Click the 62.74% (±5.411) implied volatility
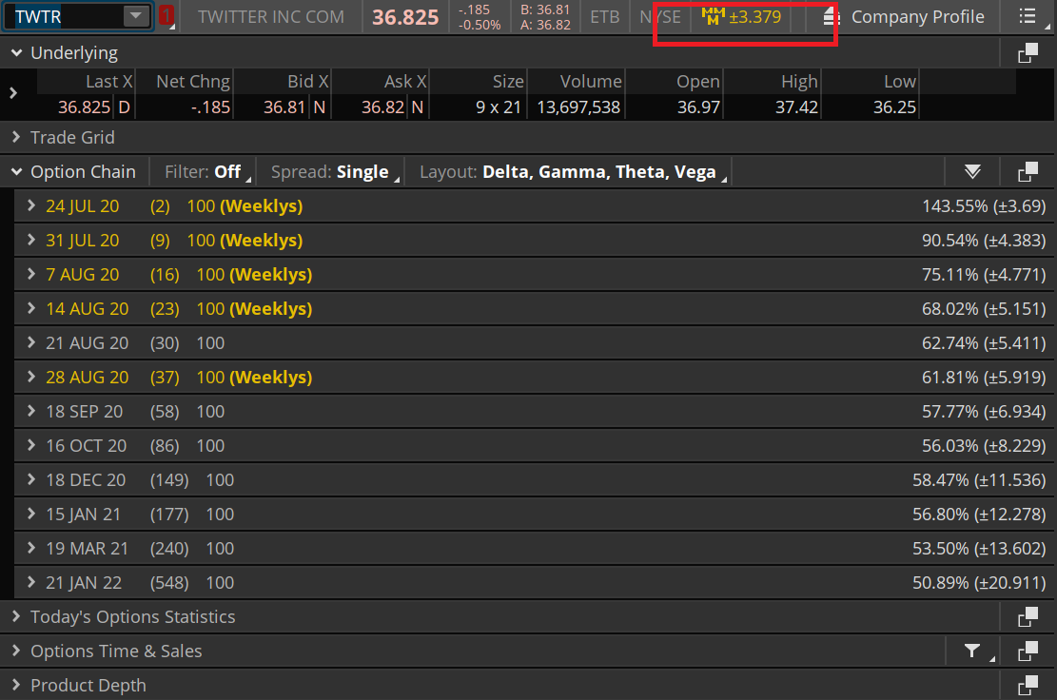 point(984,343)
